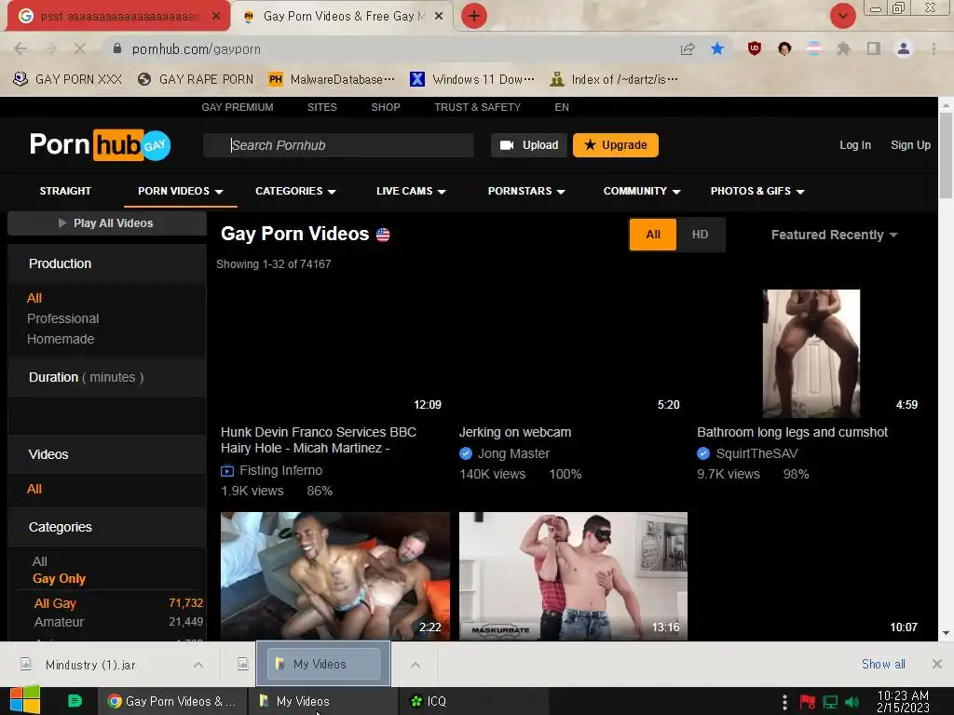Expand the Photos & GIFs nav dropdown
The height and width of the screenshot is (715, 954).
(757, 191)
